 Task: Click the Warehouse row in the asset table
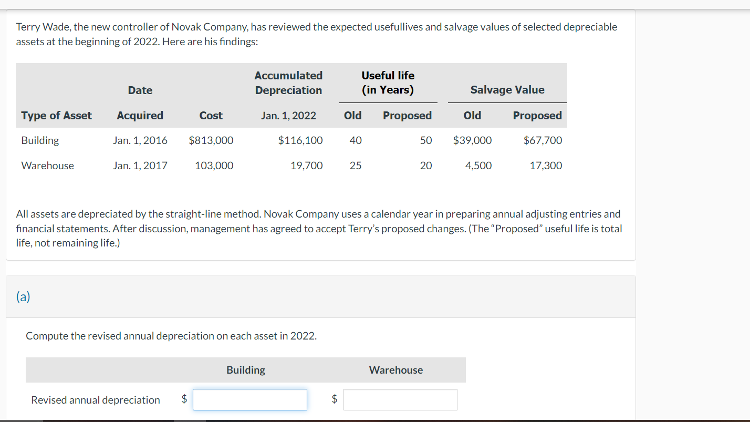tap(47, 166)
